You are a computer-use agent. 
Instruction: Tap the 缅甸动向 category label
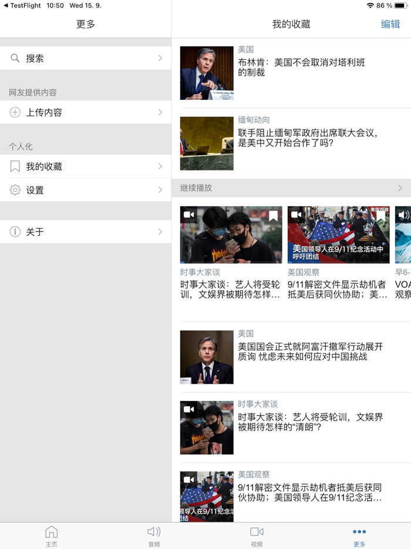254,120
